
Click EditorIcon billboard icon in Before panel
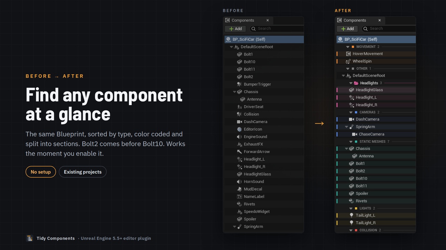239,129
